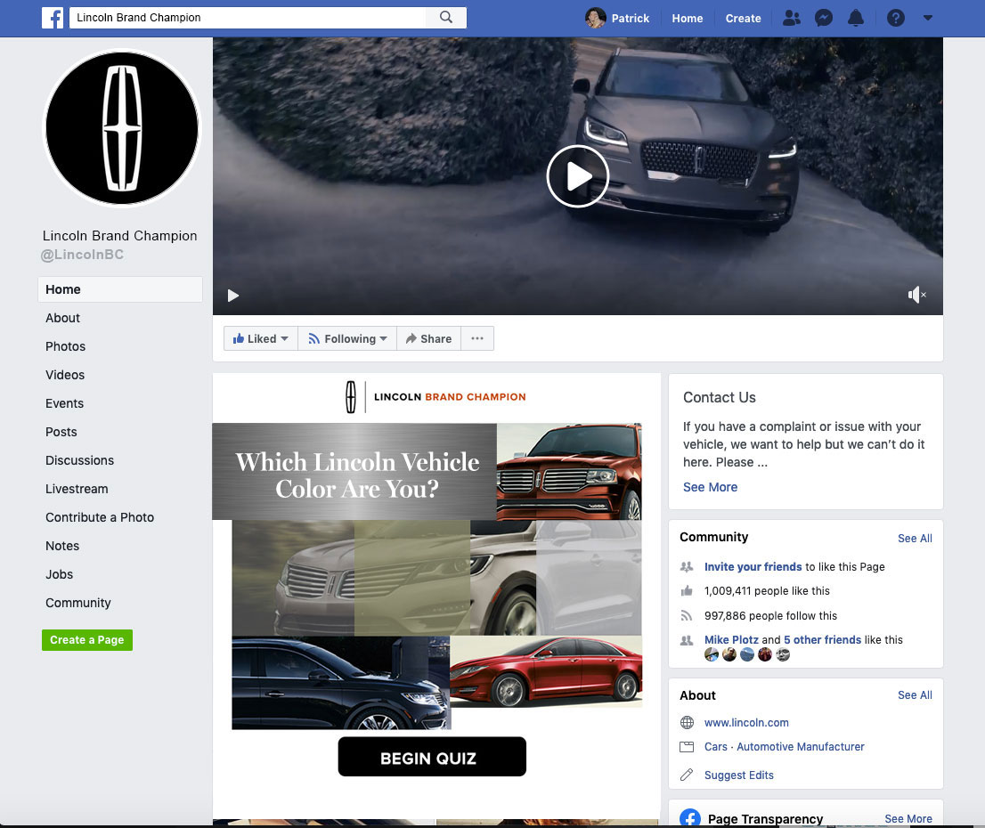Click the Suggest Edits link
The height and width of the screenshot is (828, 985).
(x=739, y=775)
